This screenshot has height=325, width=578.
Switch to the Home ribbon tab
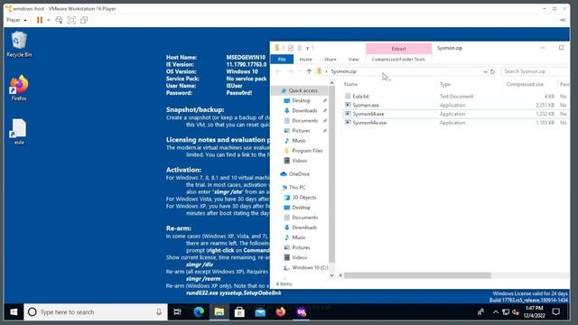click(x=305, y=60)
